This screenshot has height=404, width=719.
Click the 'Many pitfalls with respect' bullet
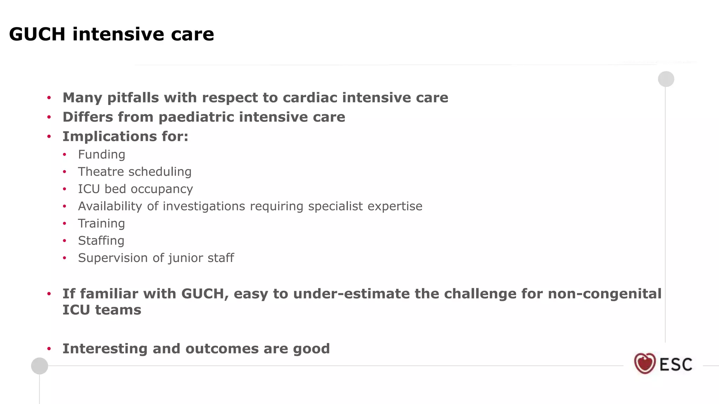pos(255,97)
